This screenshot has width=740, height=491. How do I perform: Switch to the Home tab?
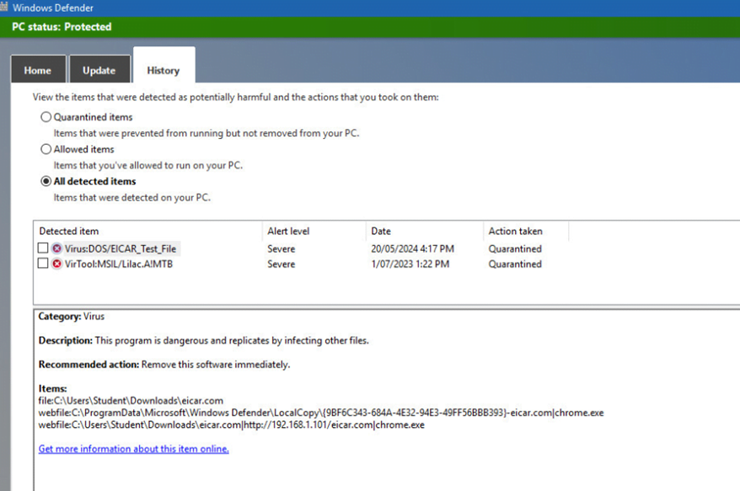[x=38, y=70]
